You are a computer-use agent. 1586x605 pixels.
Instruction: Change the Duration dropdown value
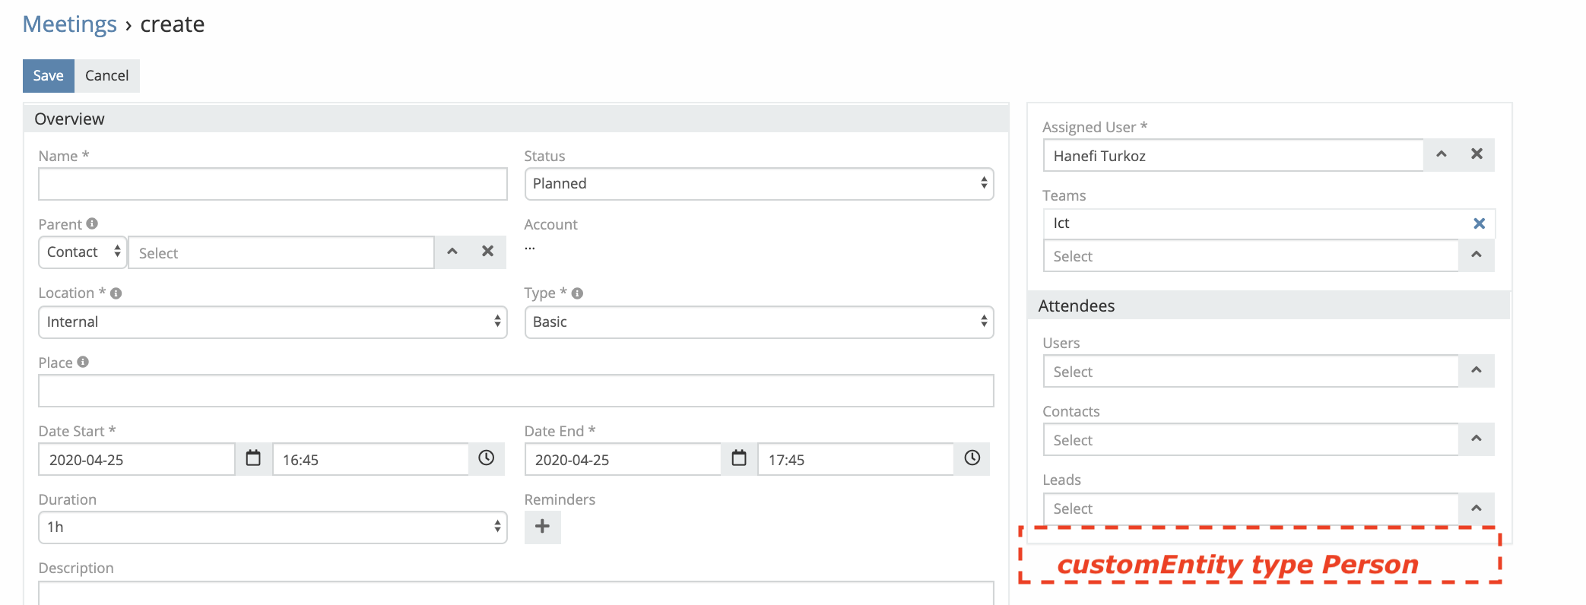tap(272, 527)
